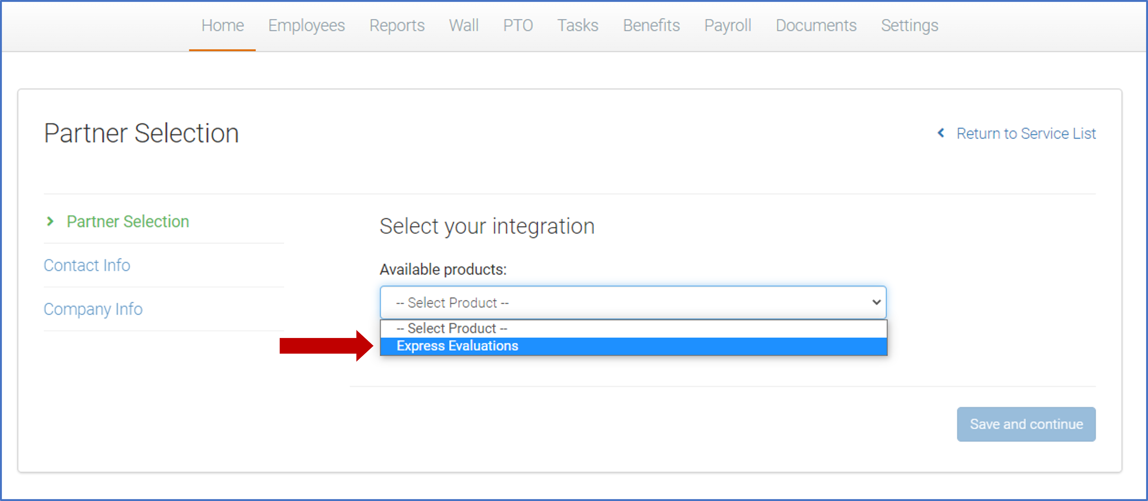Pick the '-- Select Product --' placeholder option in list
Image resolution: width=1148 pixels, height=501 pixels.
633,329
